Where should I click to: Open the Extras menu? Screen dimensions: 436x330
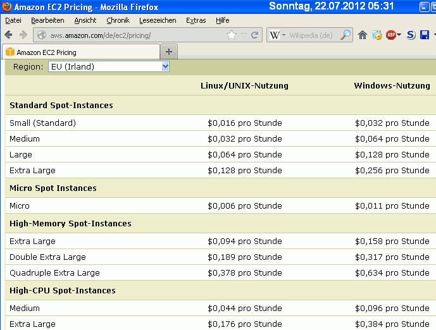[196, 20]
